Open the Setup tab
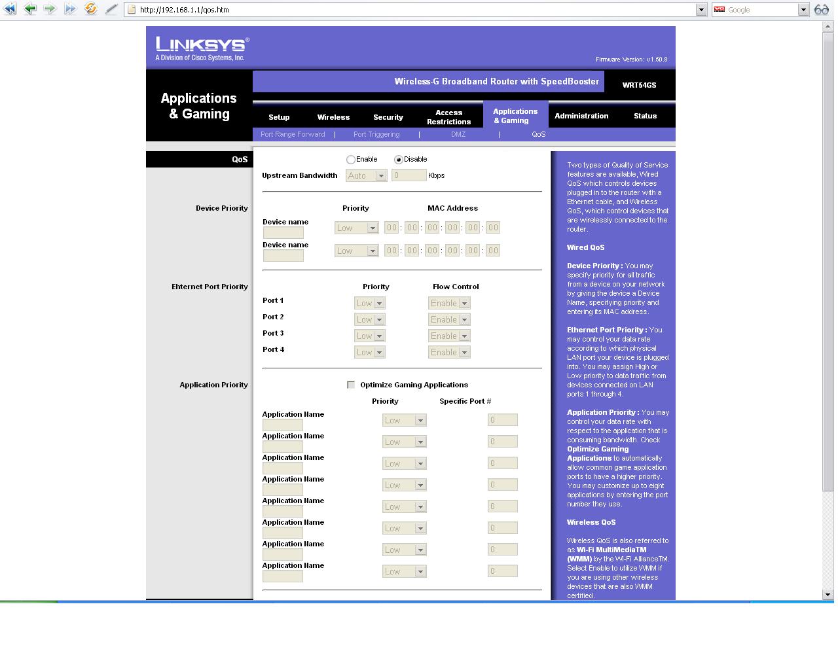 coord(279,117)
